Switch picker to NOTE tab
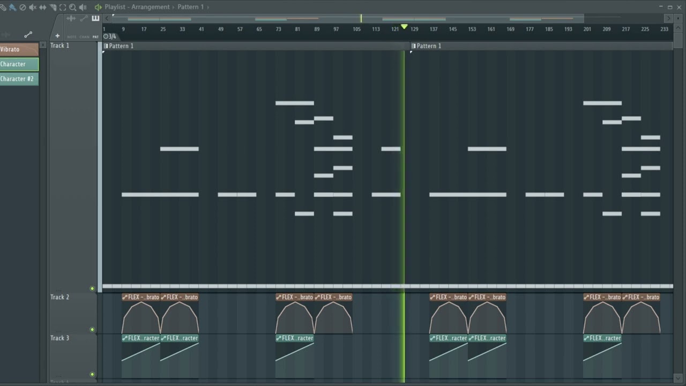The width and height of the screenshot is (686, 386). (x=71, y=37)
